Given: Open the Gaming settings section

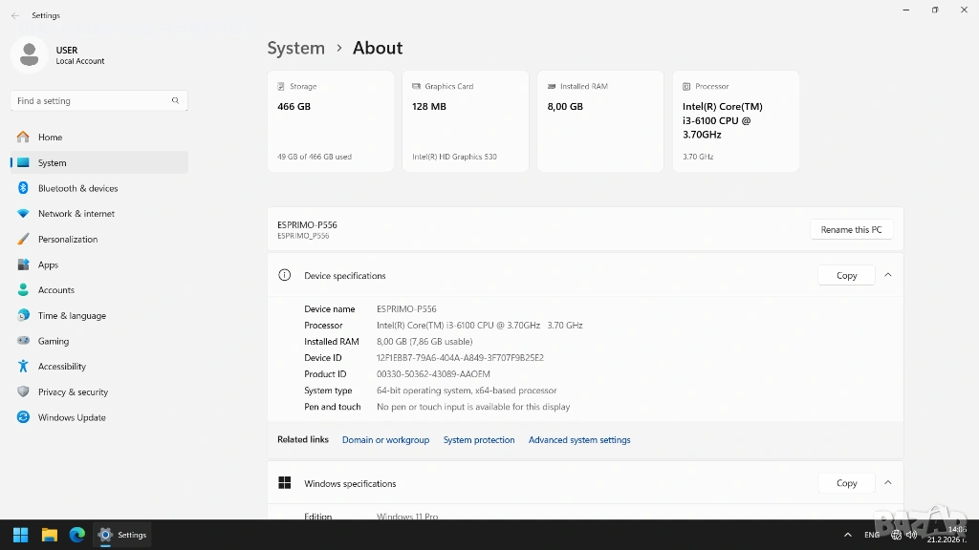Looking at the screenshot, I should [x=53, y=341].
